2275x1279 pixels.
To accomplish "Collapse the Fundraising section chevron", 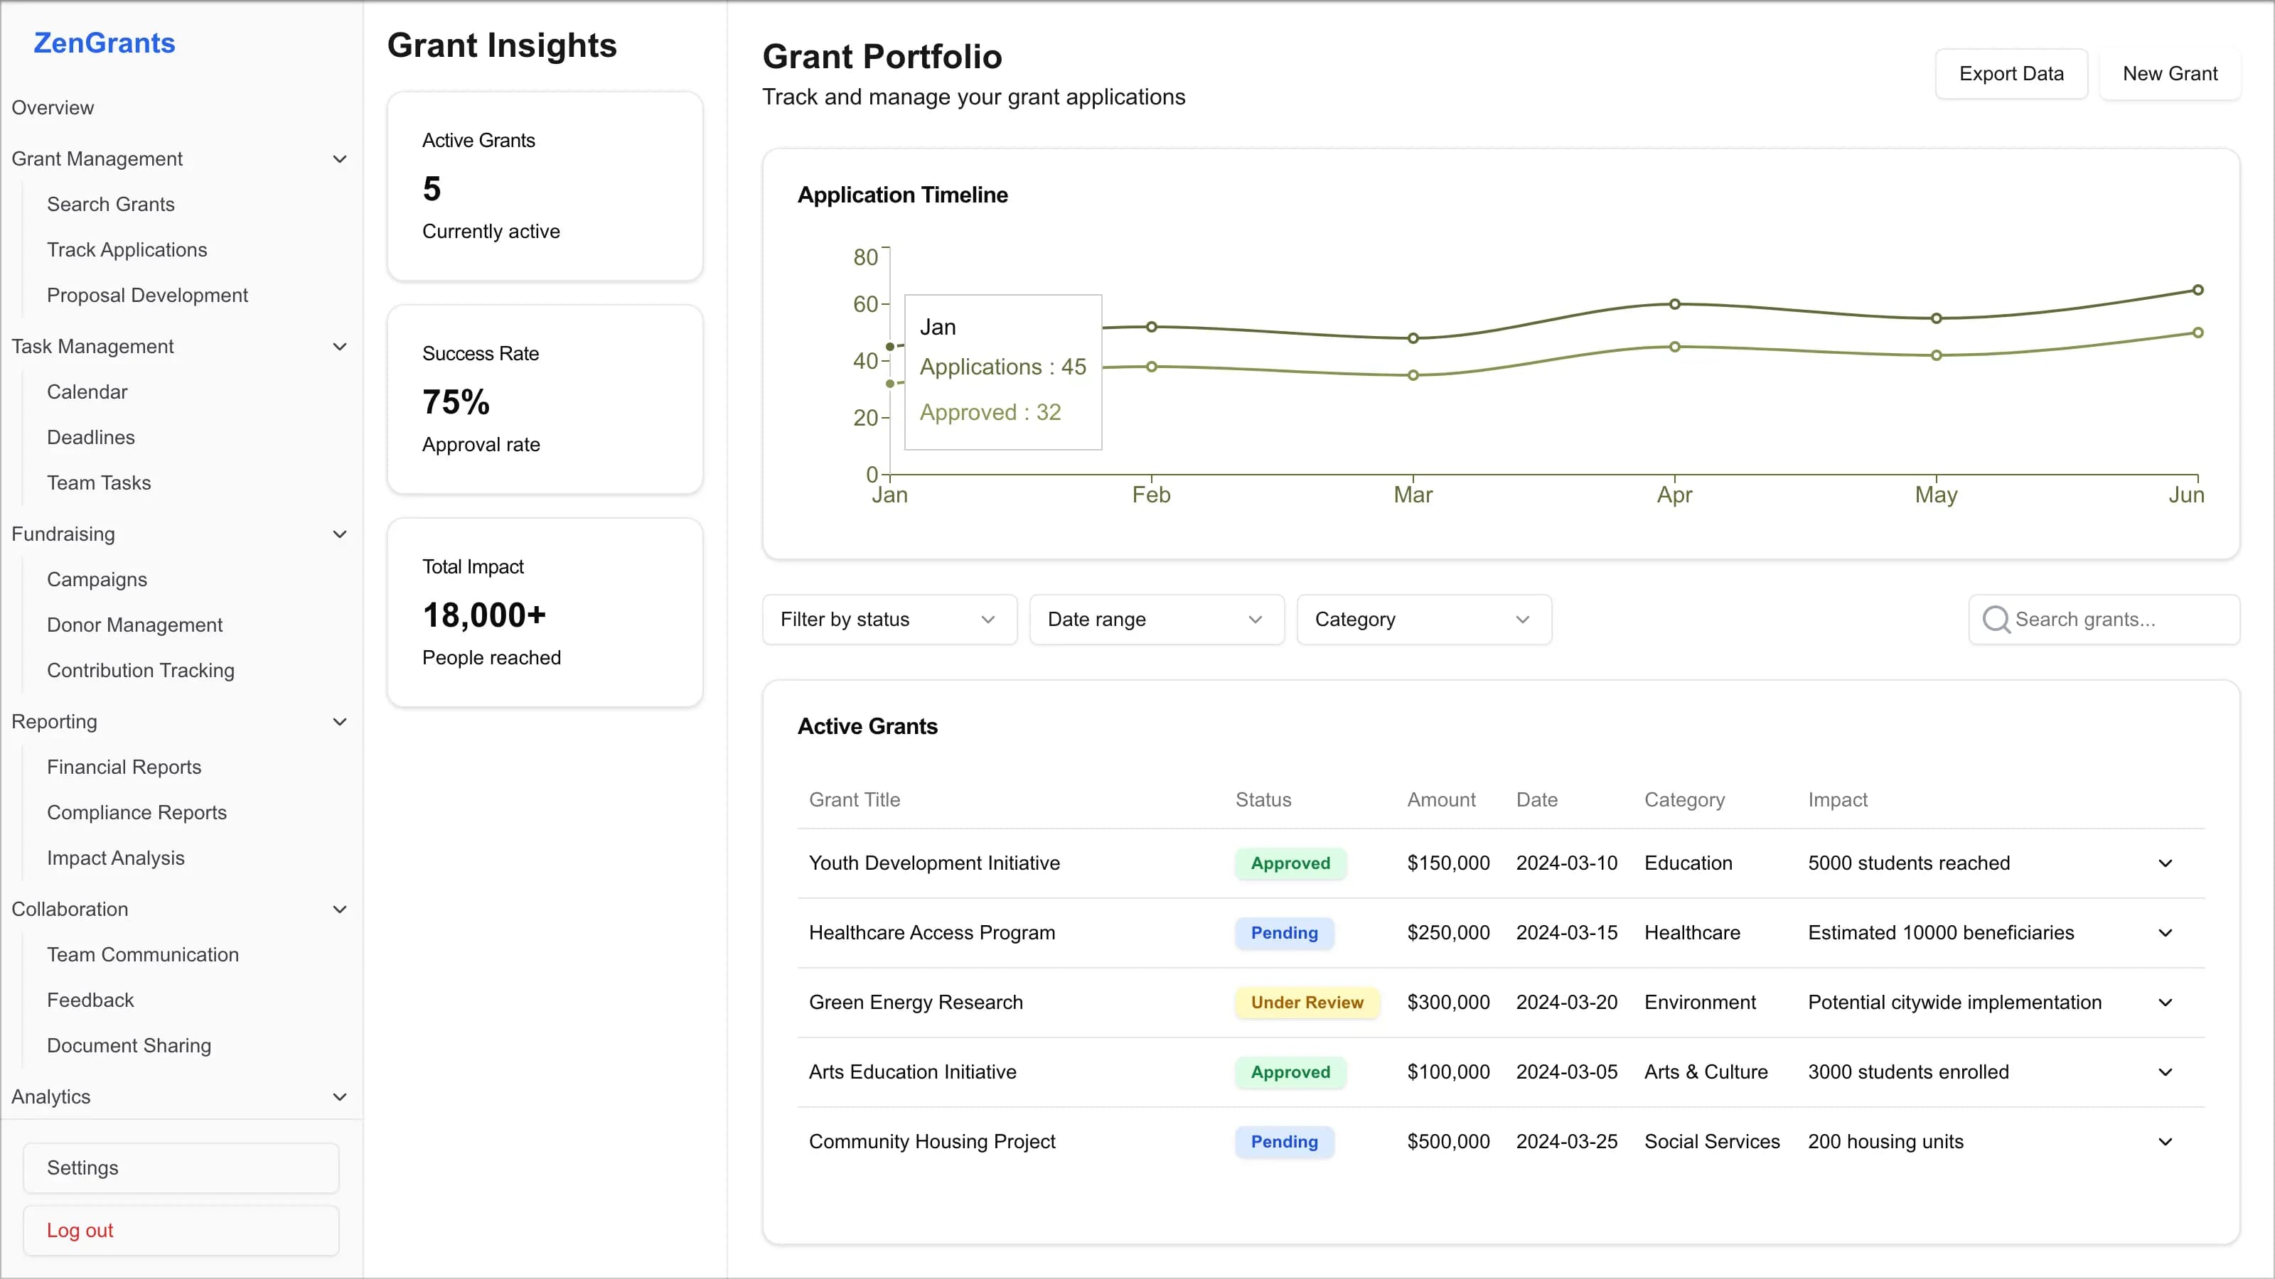I will point(339,534).
